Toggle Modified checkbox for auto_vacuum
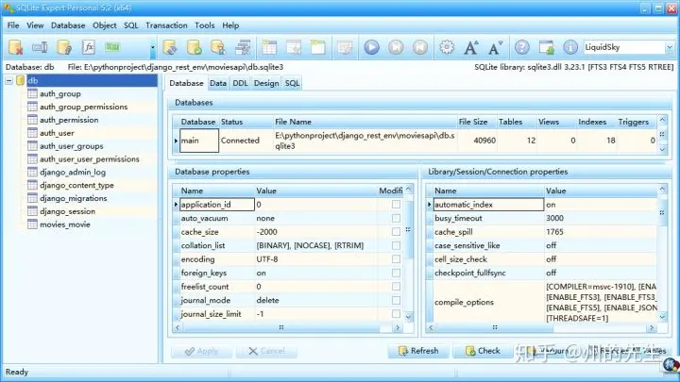Image resolution: width=680 pixels, height=382 pixels. 396,218
